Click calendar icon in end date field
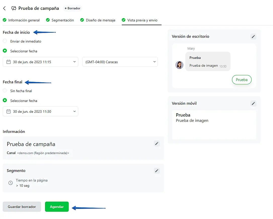273x219 pixels. point(9,112)
